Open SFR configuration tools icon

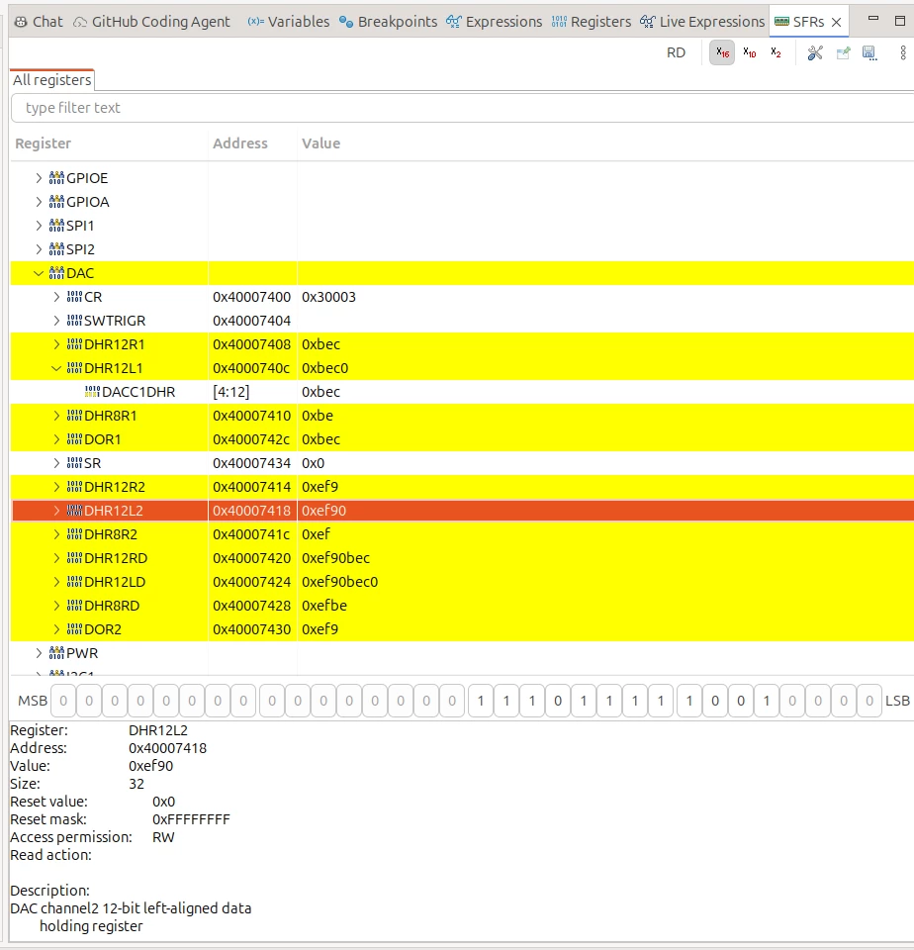[815, 53]
